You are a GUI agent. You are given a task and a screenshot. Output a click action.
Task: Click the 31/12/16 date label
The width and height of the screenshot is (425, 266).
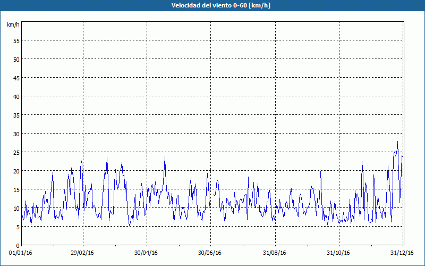[x=402, y=253]
